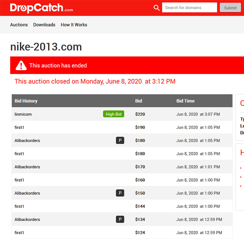Click the Bid column header
This screenshot has height=239, width=244.
coord(139,101)
